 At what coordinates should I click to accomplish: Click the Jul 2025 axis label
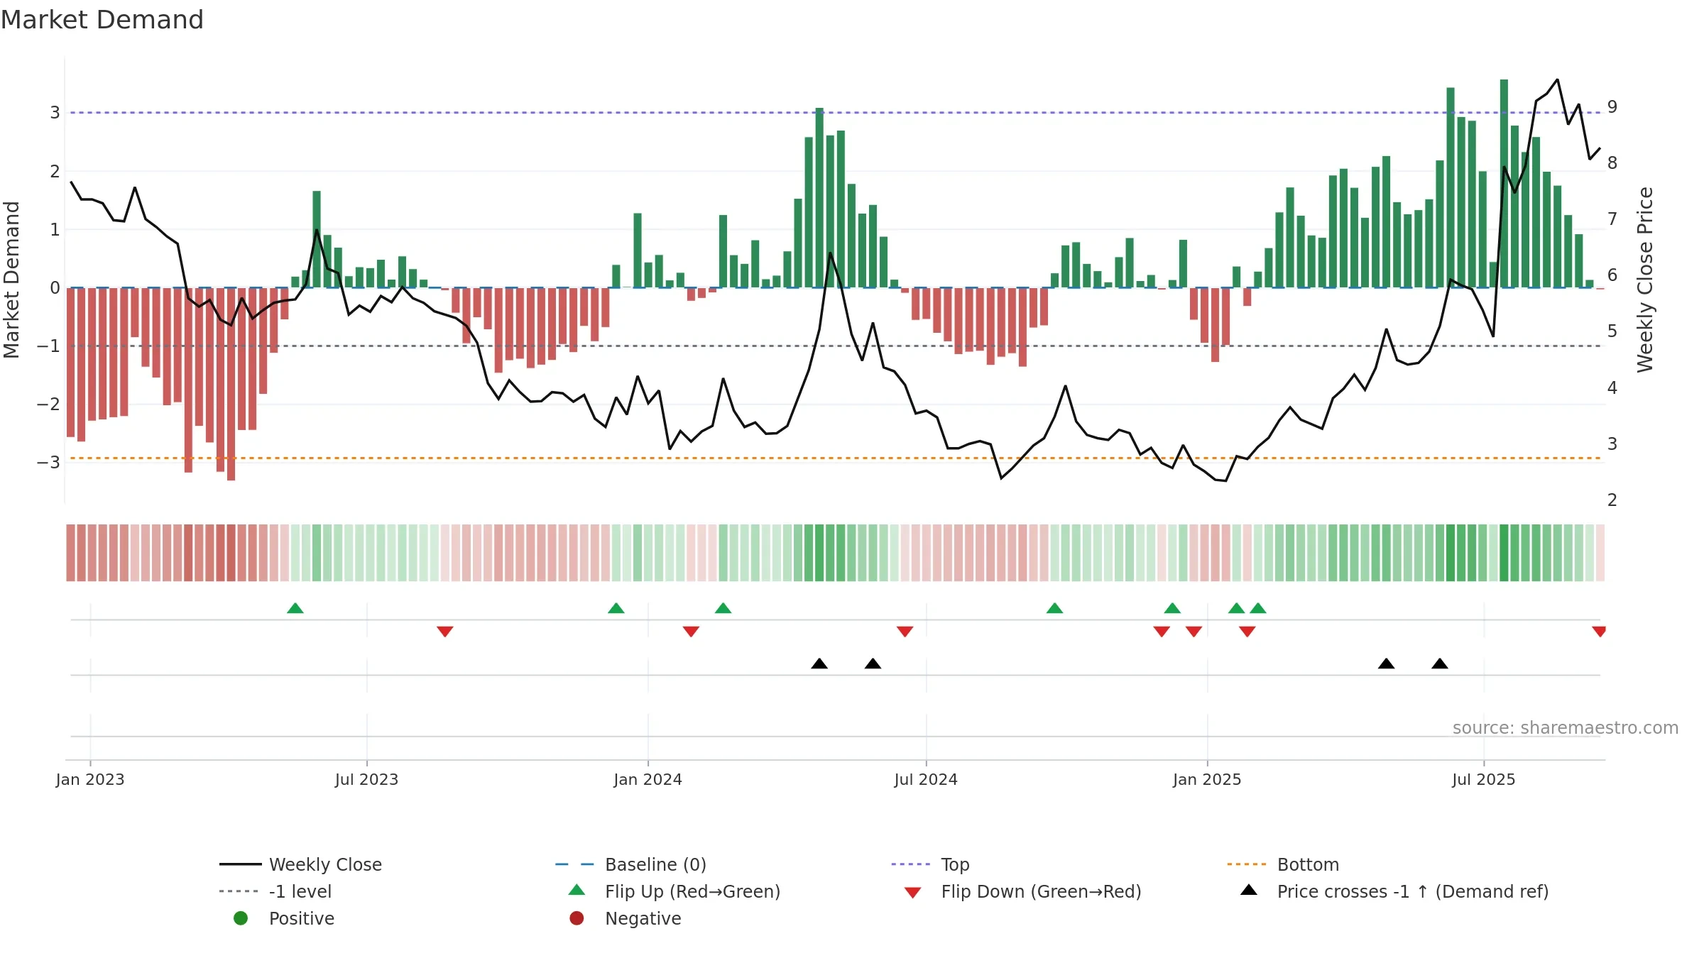(x=1484, y=779)
